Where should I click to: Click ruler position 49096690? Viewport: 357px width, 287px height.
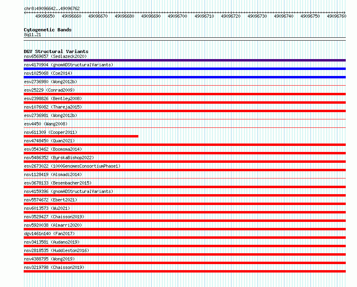pyautogui.click(x=151, y=16)
